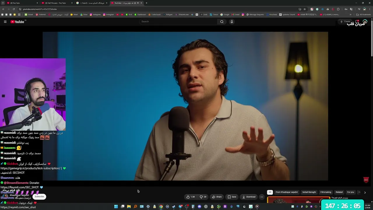
Task: Select the For you chip
Action: 351,192
